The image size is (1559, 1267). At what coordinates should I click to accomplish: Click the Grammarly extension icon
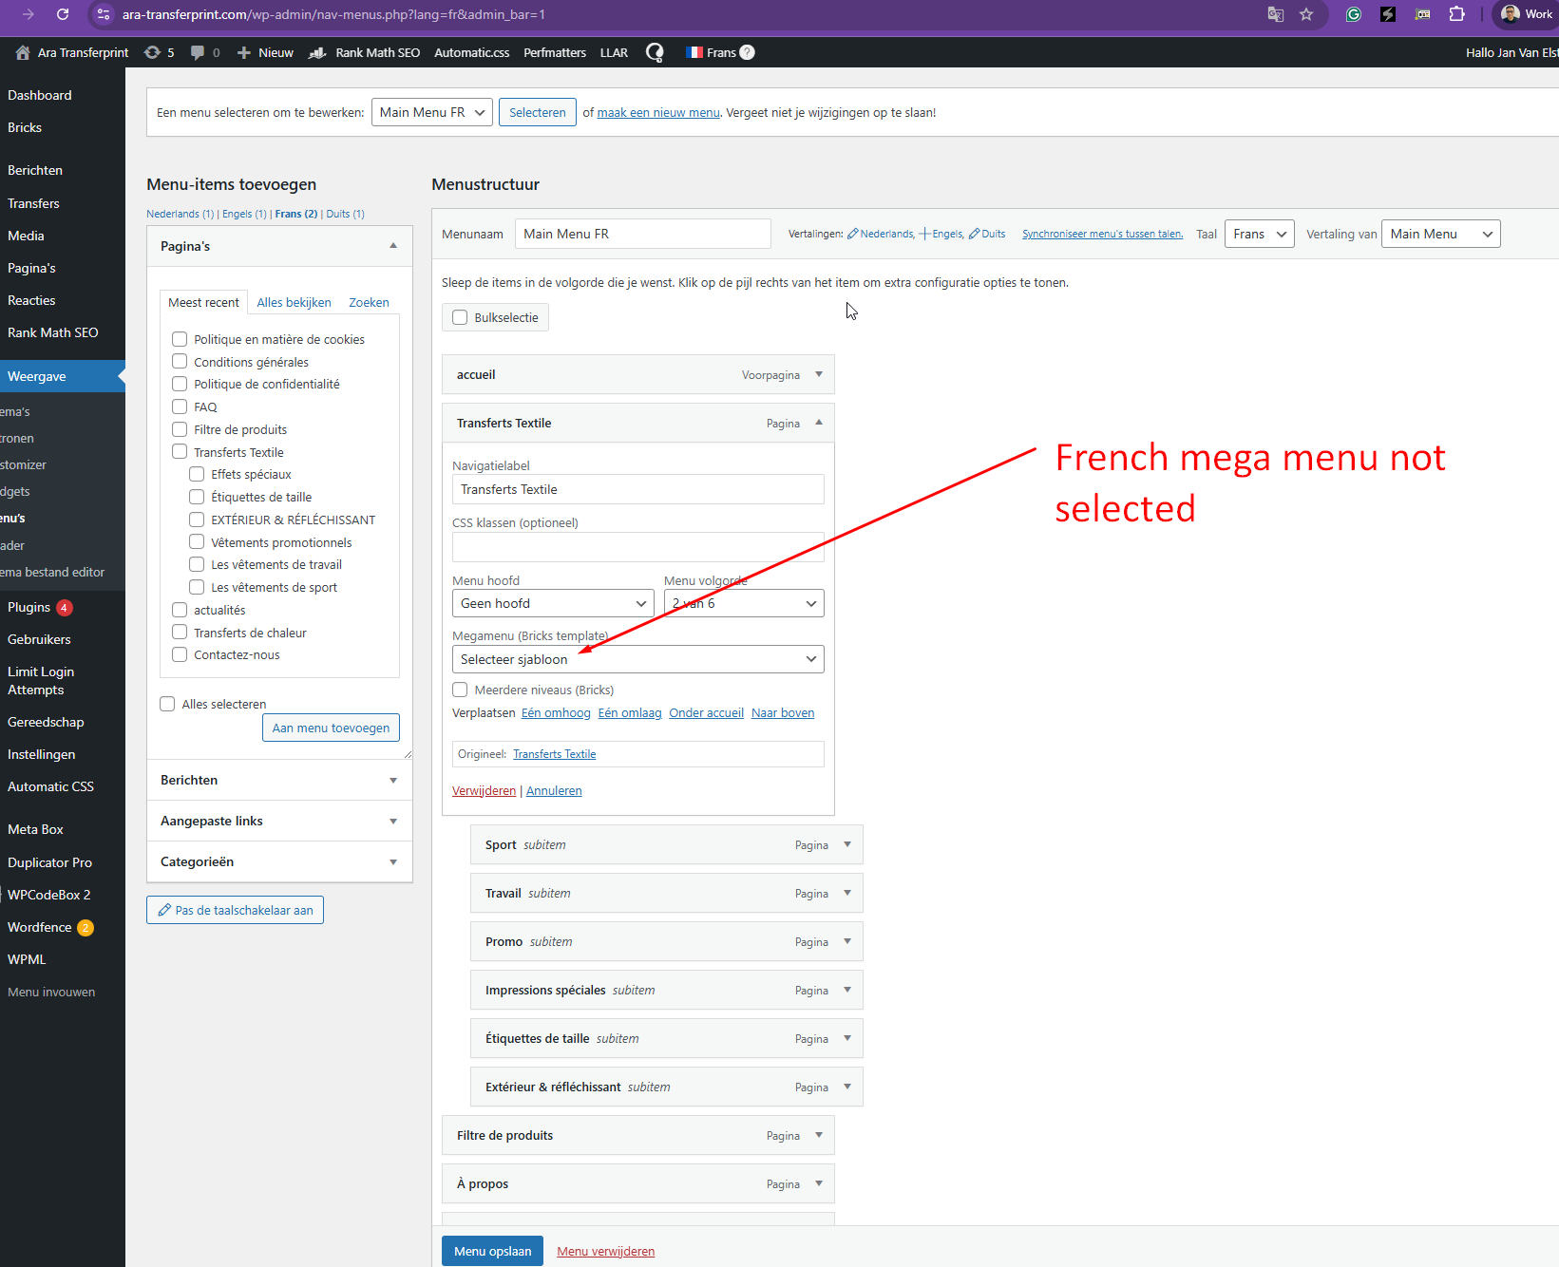[x=1354, y=14]
